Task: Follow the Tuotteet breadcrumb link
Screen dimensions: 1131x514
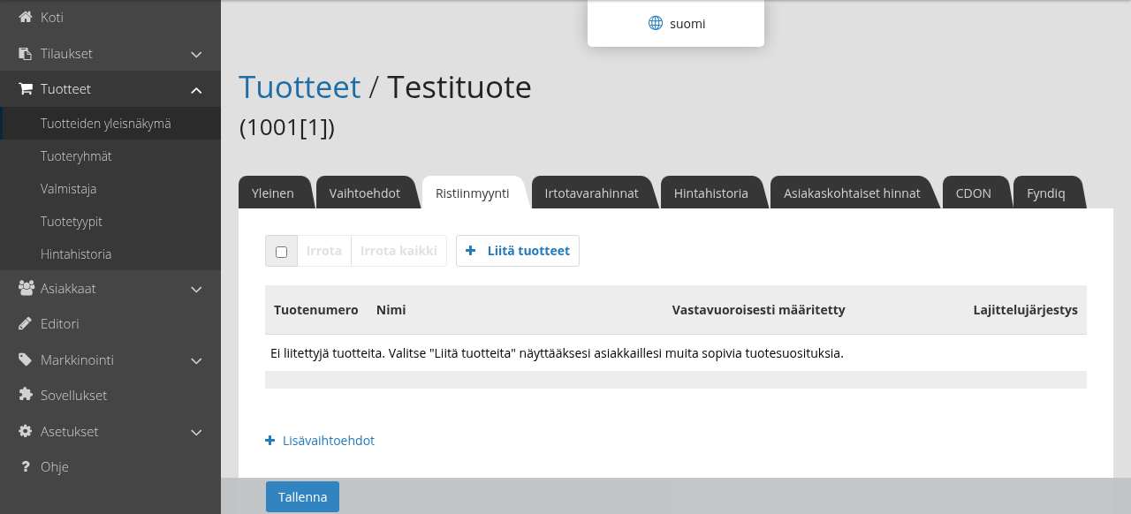Action: click(300, 87)
